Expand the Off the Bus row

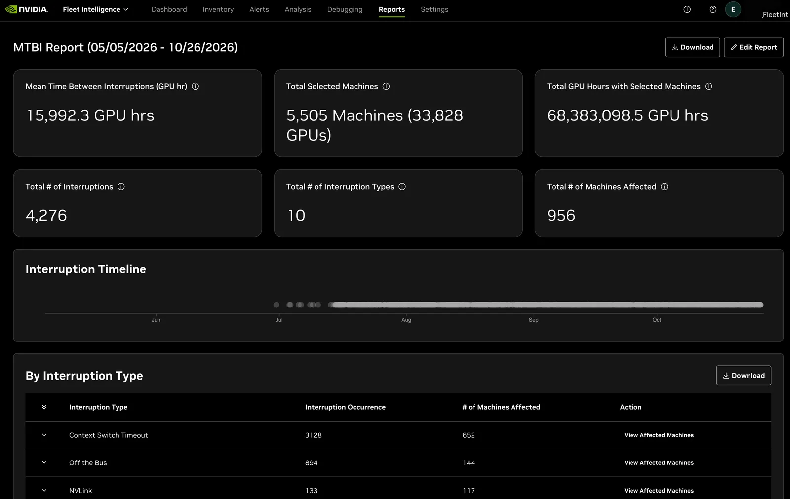coord(44,463)
